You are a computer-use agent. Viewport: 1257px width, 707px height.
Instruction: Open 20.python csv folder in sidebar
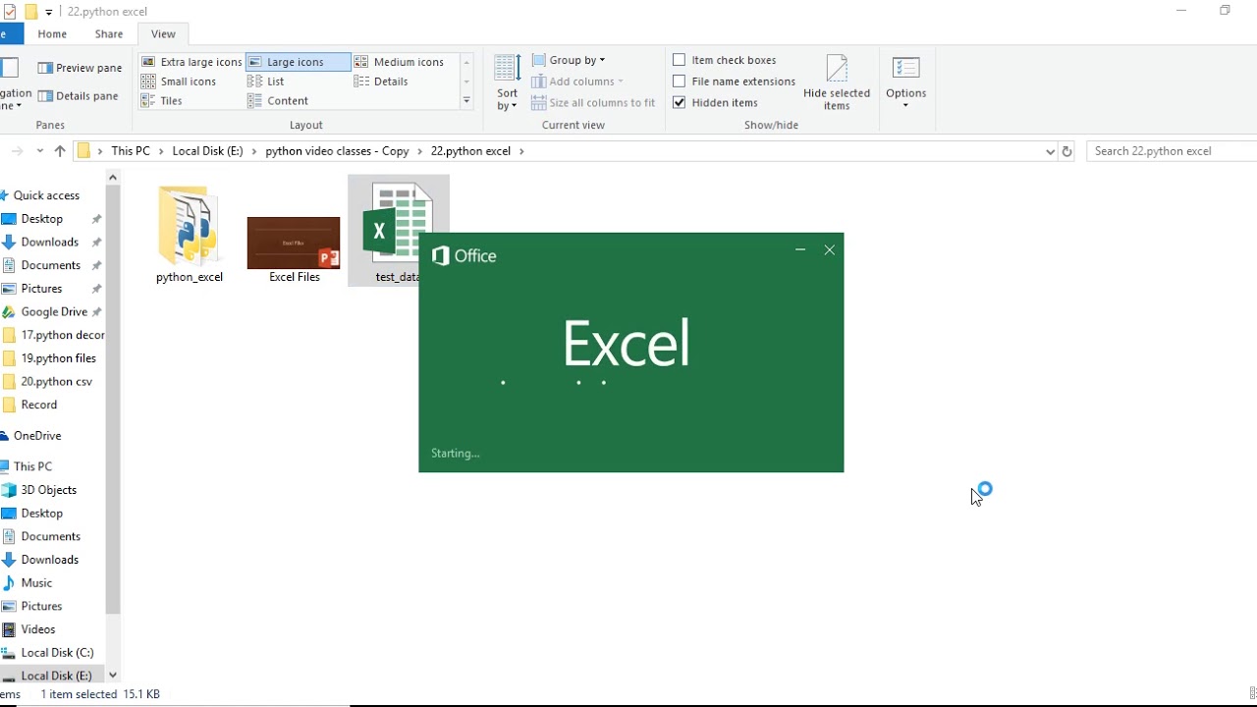(x=56, y=381)
